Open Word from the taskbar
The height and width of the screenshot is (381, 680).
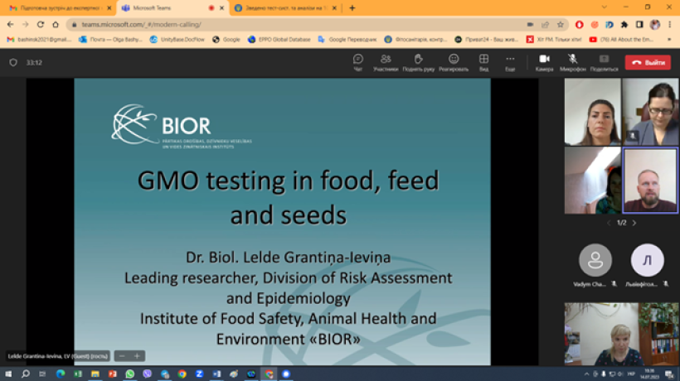point(216,374)
